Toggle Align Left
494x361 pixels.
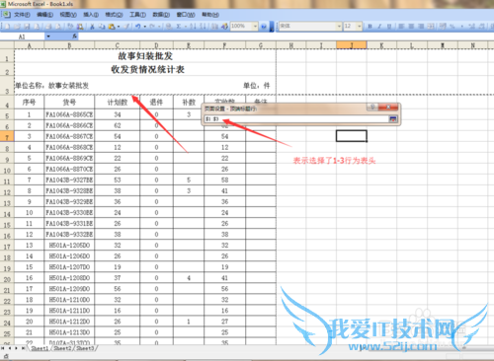(x=401, y=26)
